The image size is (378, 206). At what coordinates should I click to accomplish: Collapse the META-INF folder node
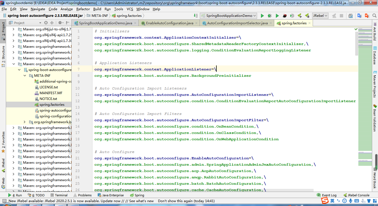pos(25,76)
